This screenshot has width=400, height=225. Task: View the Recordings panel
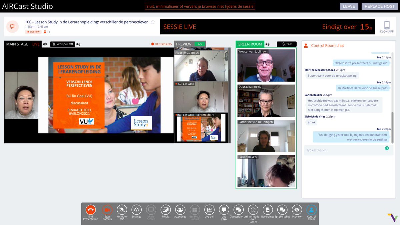tap(267, 210)
